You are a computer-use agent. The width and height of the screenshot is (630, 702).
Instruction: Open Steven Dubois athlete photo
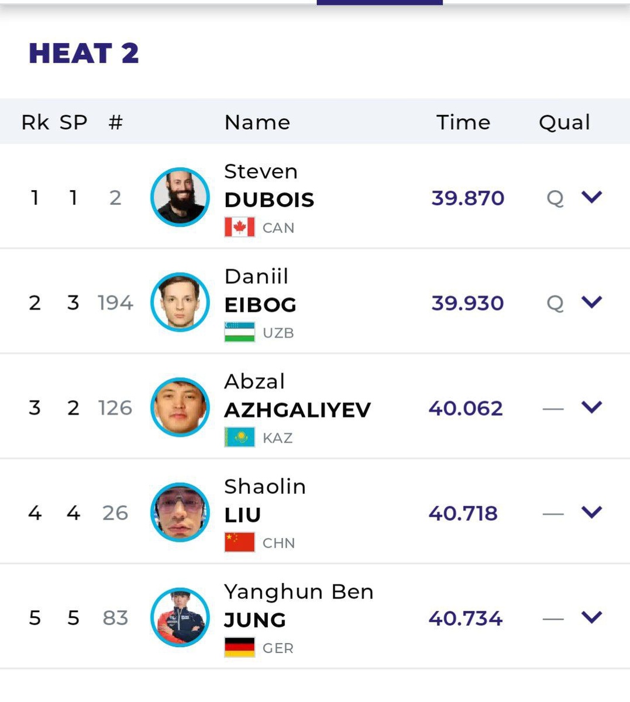(x=180, y=197)
